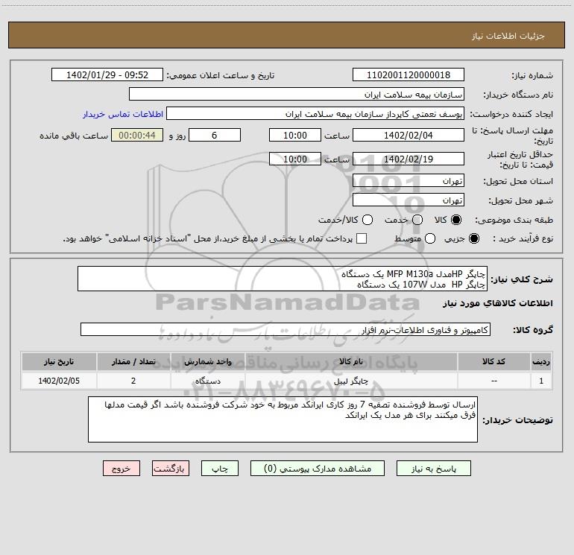574x555 pixels.
Task: Click the quantity cell showing 2
Action: coord(133,381)
